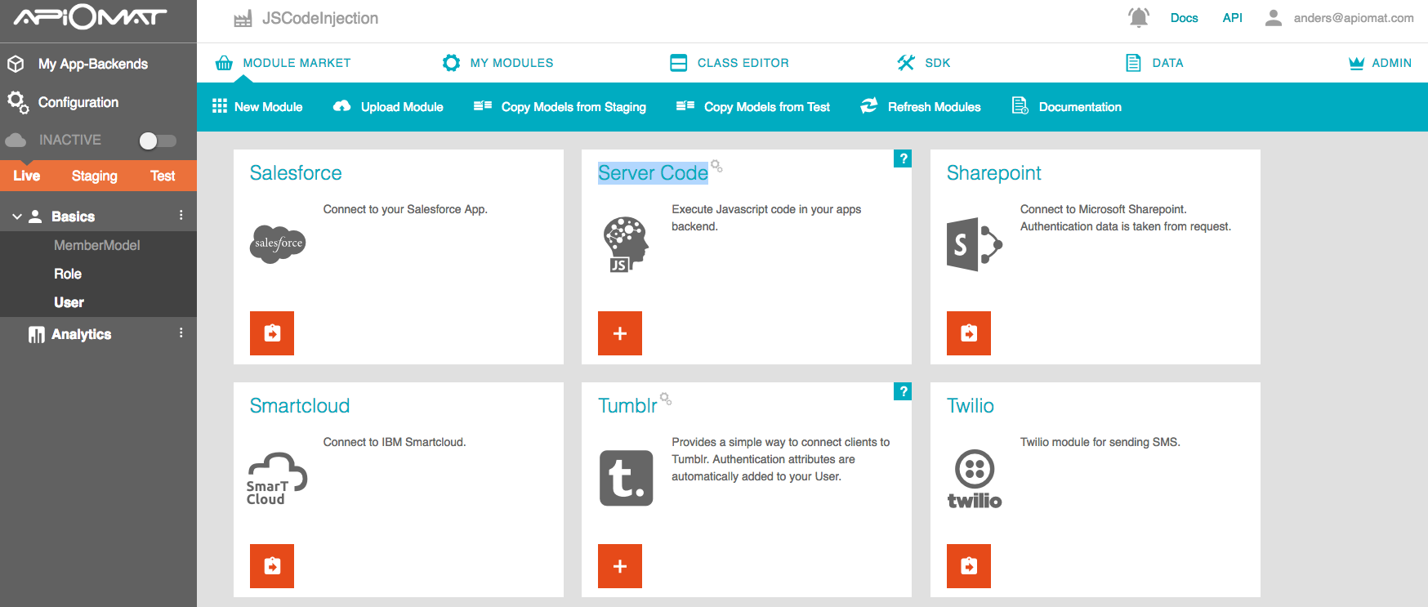
Task: Add the Server Code module with plus button
Action: tap(620, 333)
